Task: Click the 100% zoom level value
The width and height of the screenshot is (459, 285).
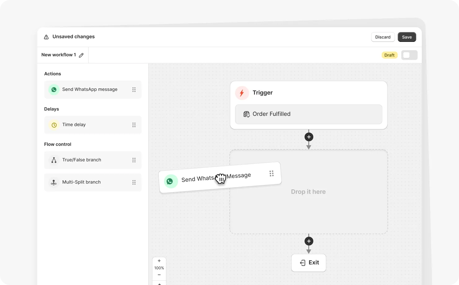Action: click(159, 268)
